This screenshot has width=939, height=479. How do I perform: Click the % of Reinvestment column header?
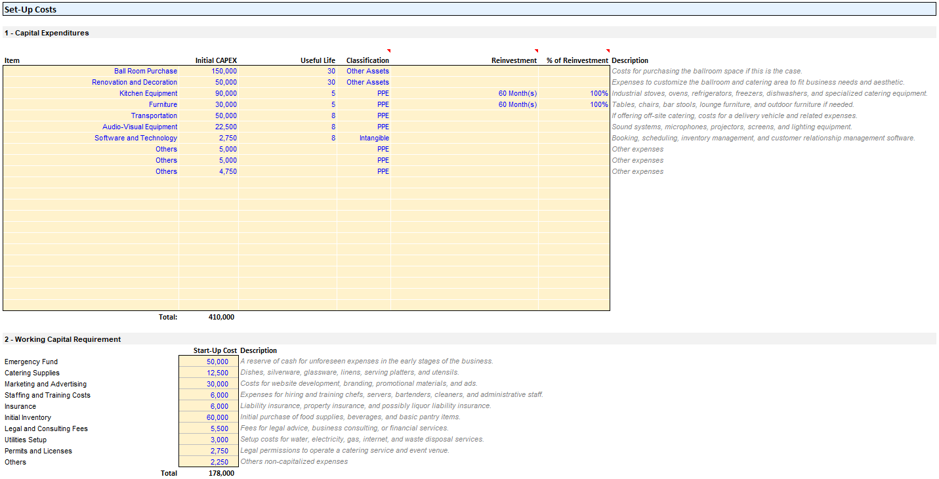tap(577, 60)
